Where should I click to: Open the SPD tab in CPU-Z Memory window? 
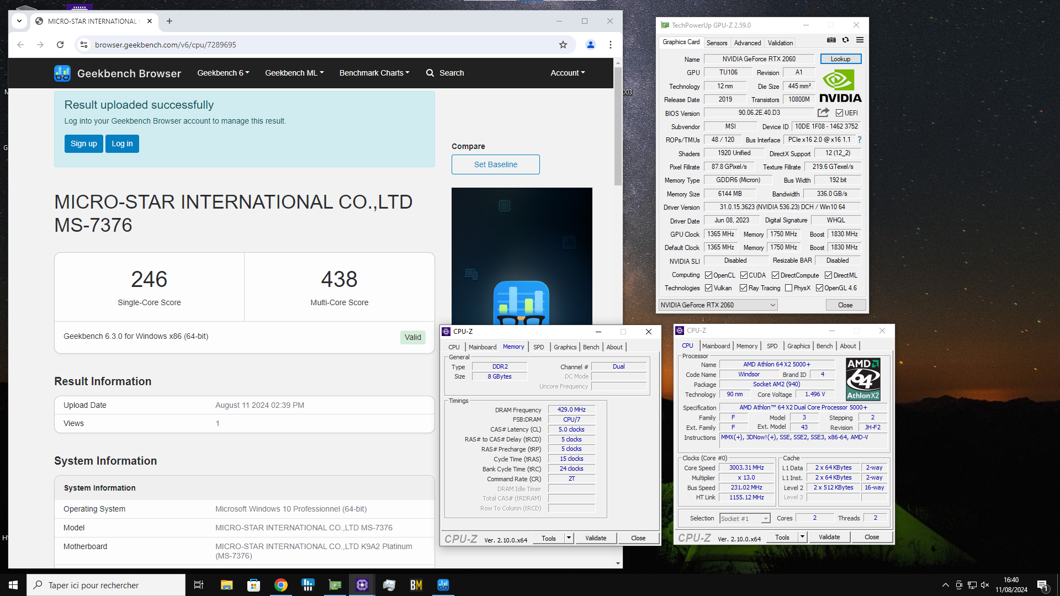pos(538,347)
